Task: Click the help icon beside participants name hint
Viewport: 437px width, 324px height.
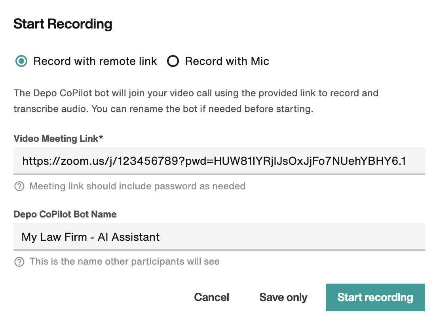Action: [19, 262]
